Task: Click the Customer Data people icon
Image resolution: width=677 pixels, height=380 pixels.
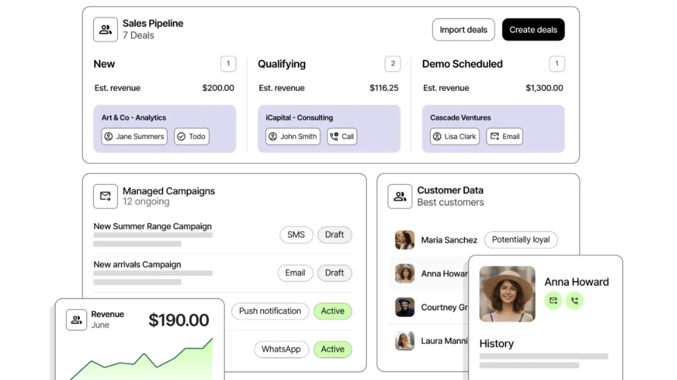Action: click(400, 196)
